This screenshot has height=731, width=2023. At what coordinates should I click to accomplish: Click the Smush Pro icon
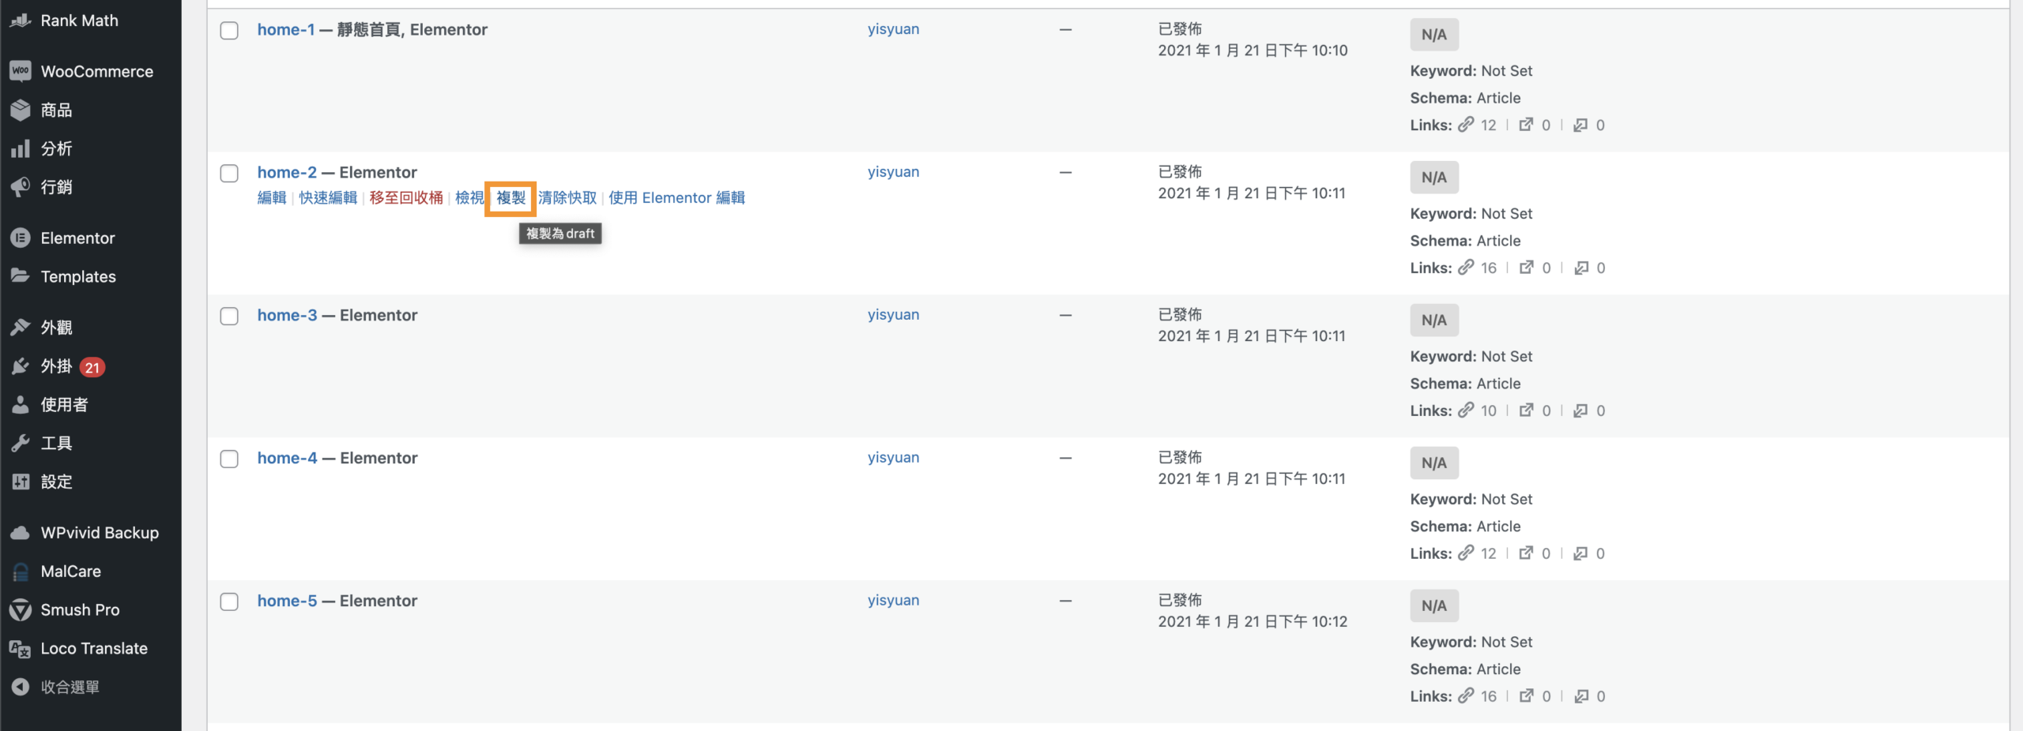coord(21,609)
